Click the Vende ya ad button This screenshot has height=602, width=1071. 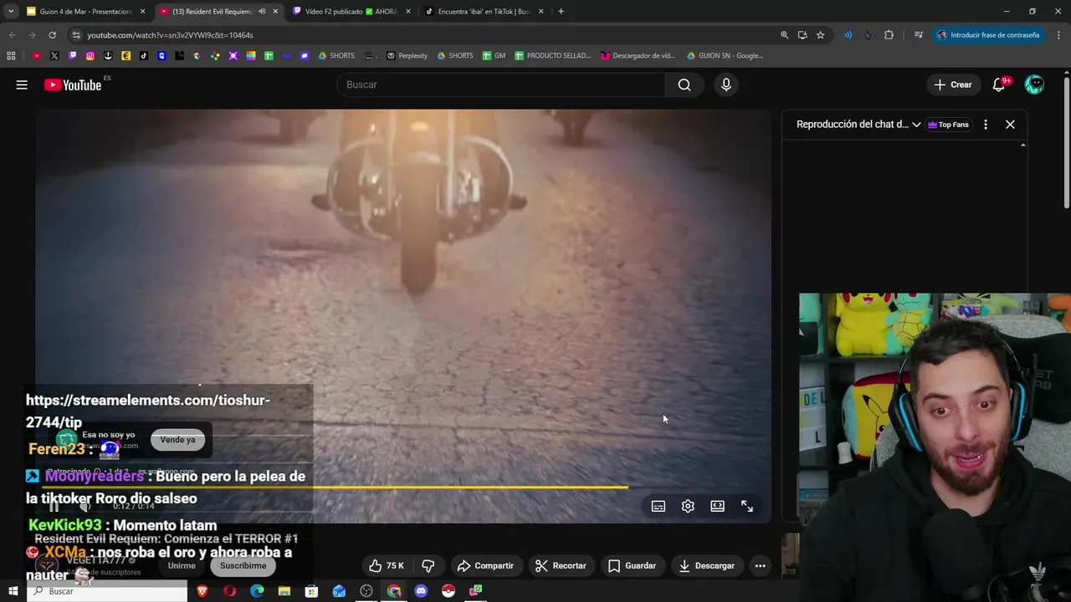click(x=178, y=440)
